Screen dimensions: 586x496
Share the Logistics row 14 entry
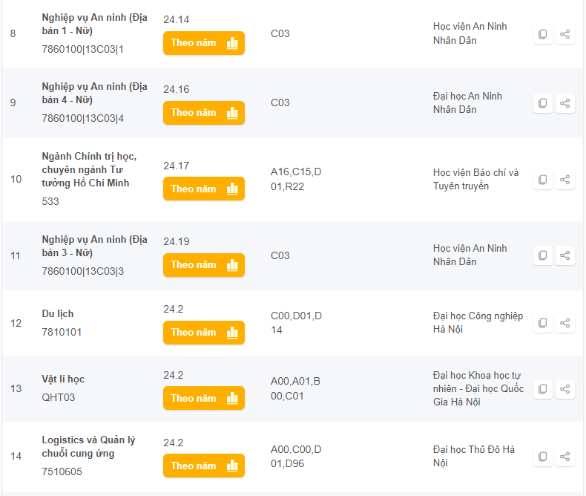point(565,457)
